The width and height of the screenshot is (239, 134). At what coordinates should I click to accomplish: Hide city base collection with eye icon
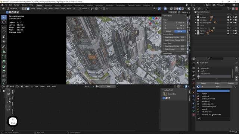point(233,20)
